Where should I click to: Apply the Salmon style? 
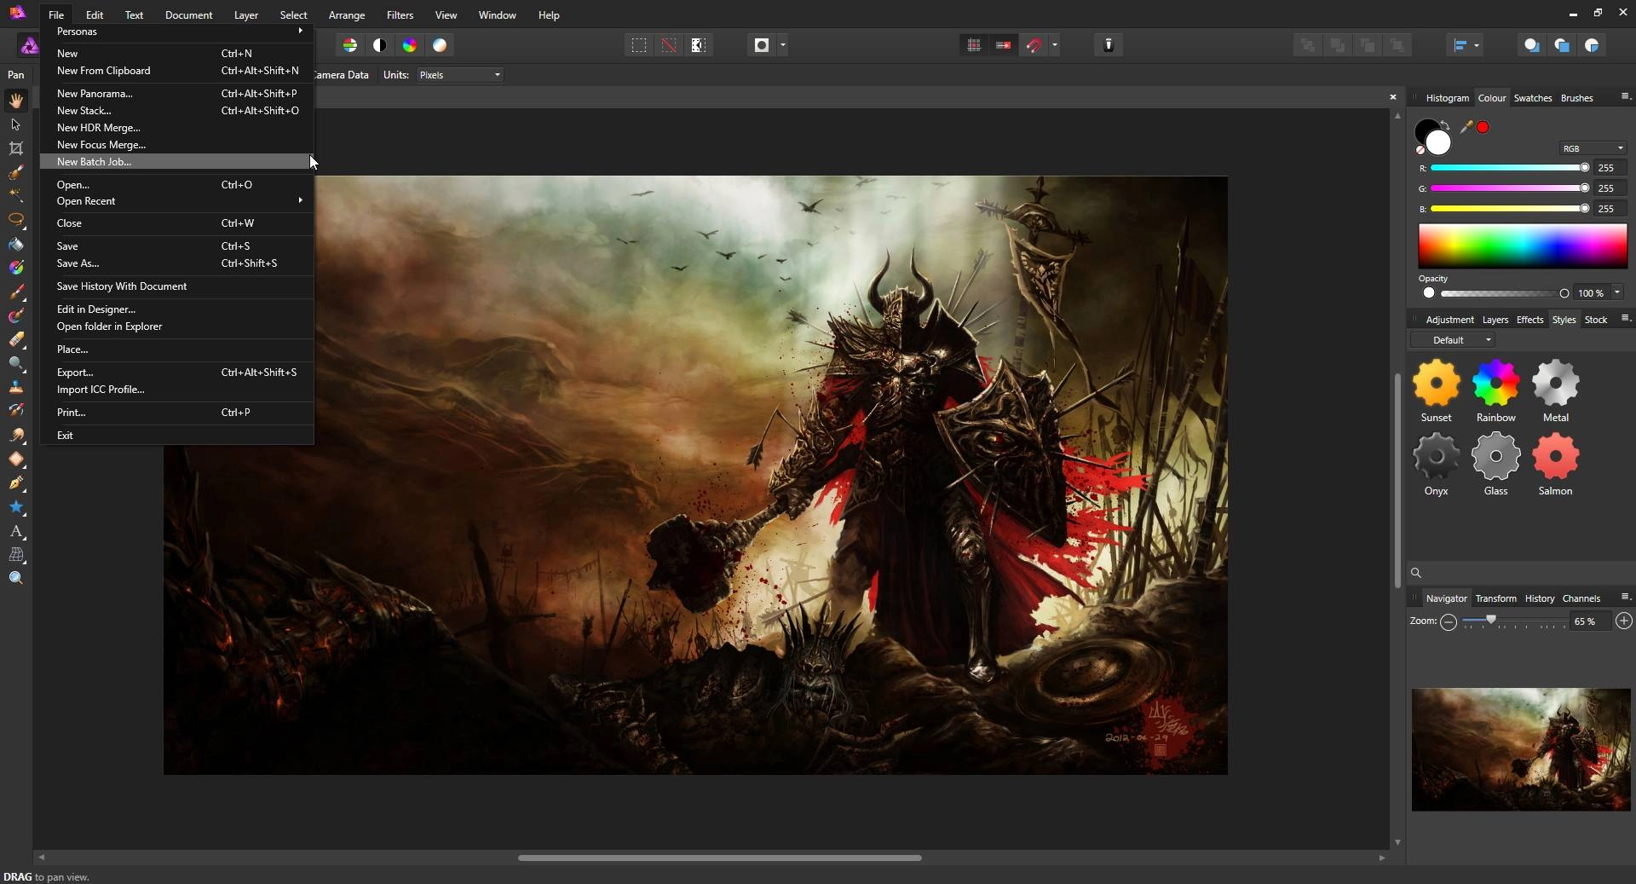(x=1555, y=465)
